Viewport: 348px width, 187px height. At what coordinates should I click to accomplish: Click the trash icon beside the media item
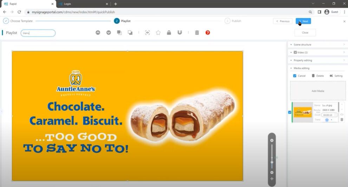tap(342, 120)
